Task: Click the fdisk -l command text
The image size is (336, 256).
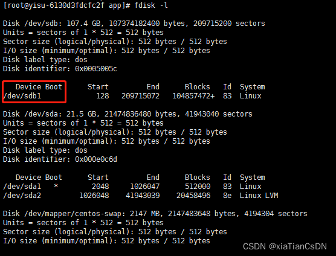Action: [x=151, y=5]
